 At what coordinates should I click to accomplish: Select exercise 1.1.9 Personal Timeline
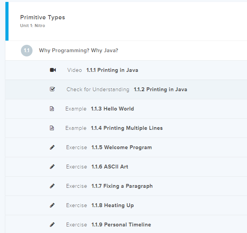[121, 224]
